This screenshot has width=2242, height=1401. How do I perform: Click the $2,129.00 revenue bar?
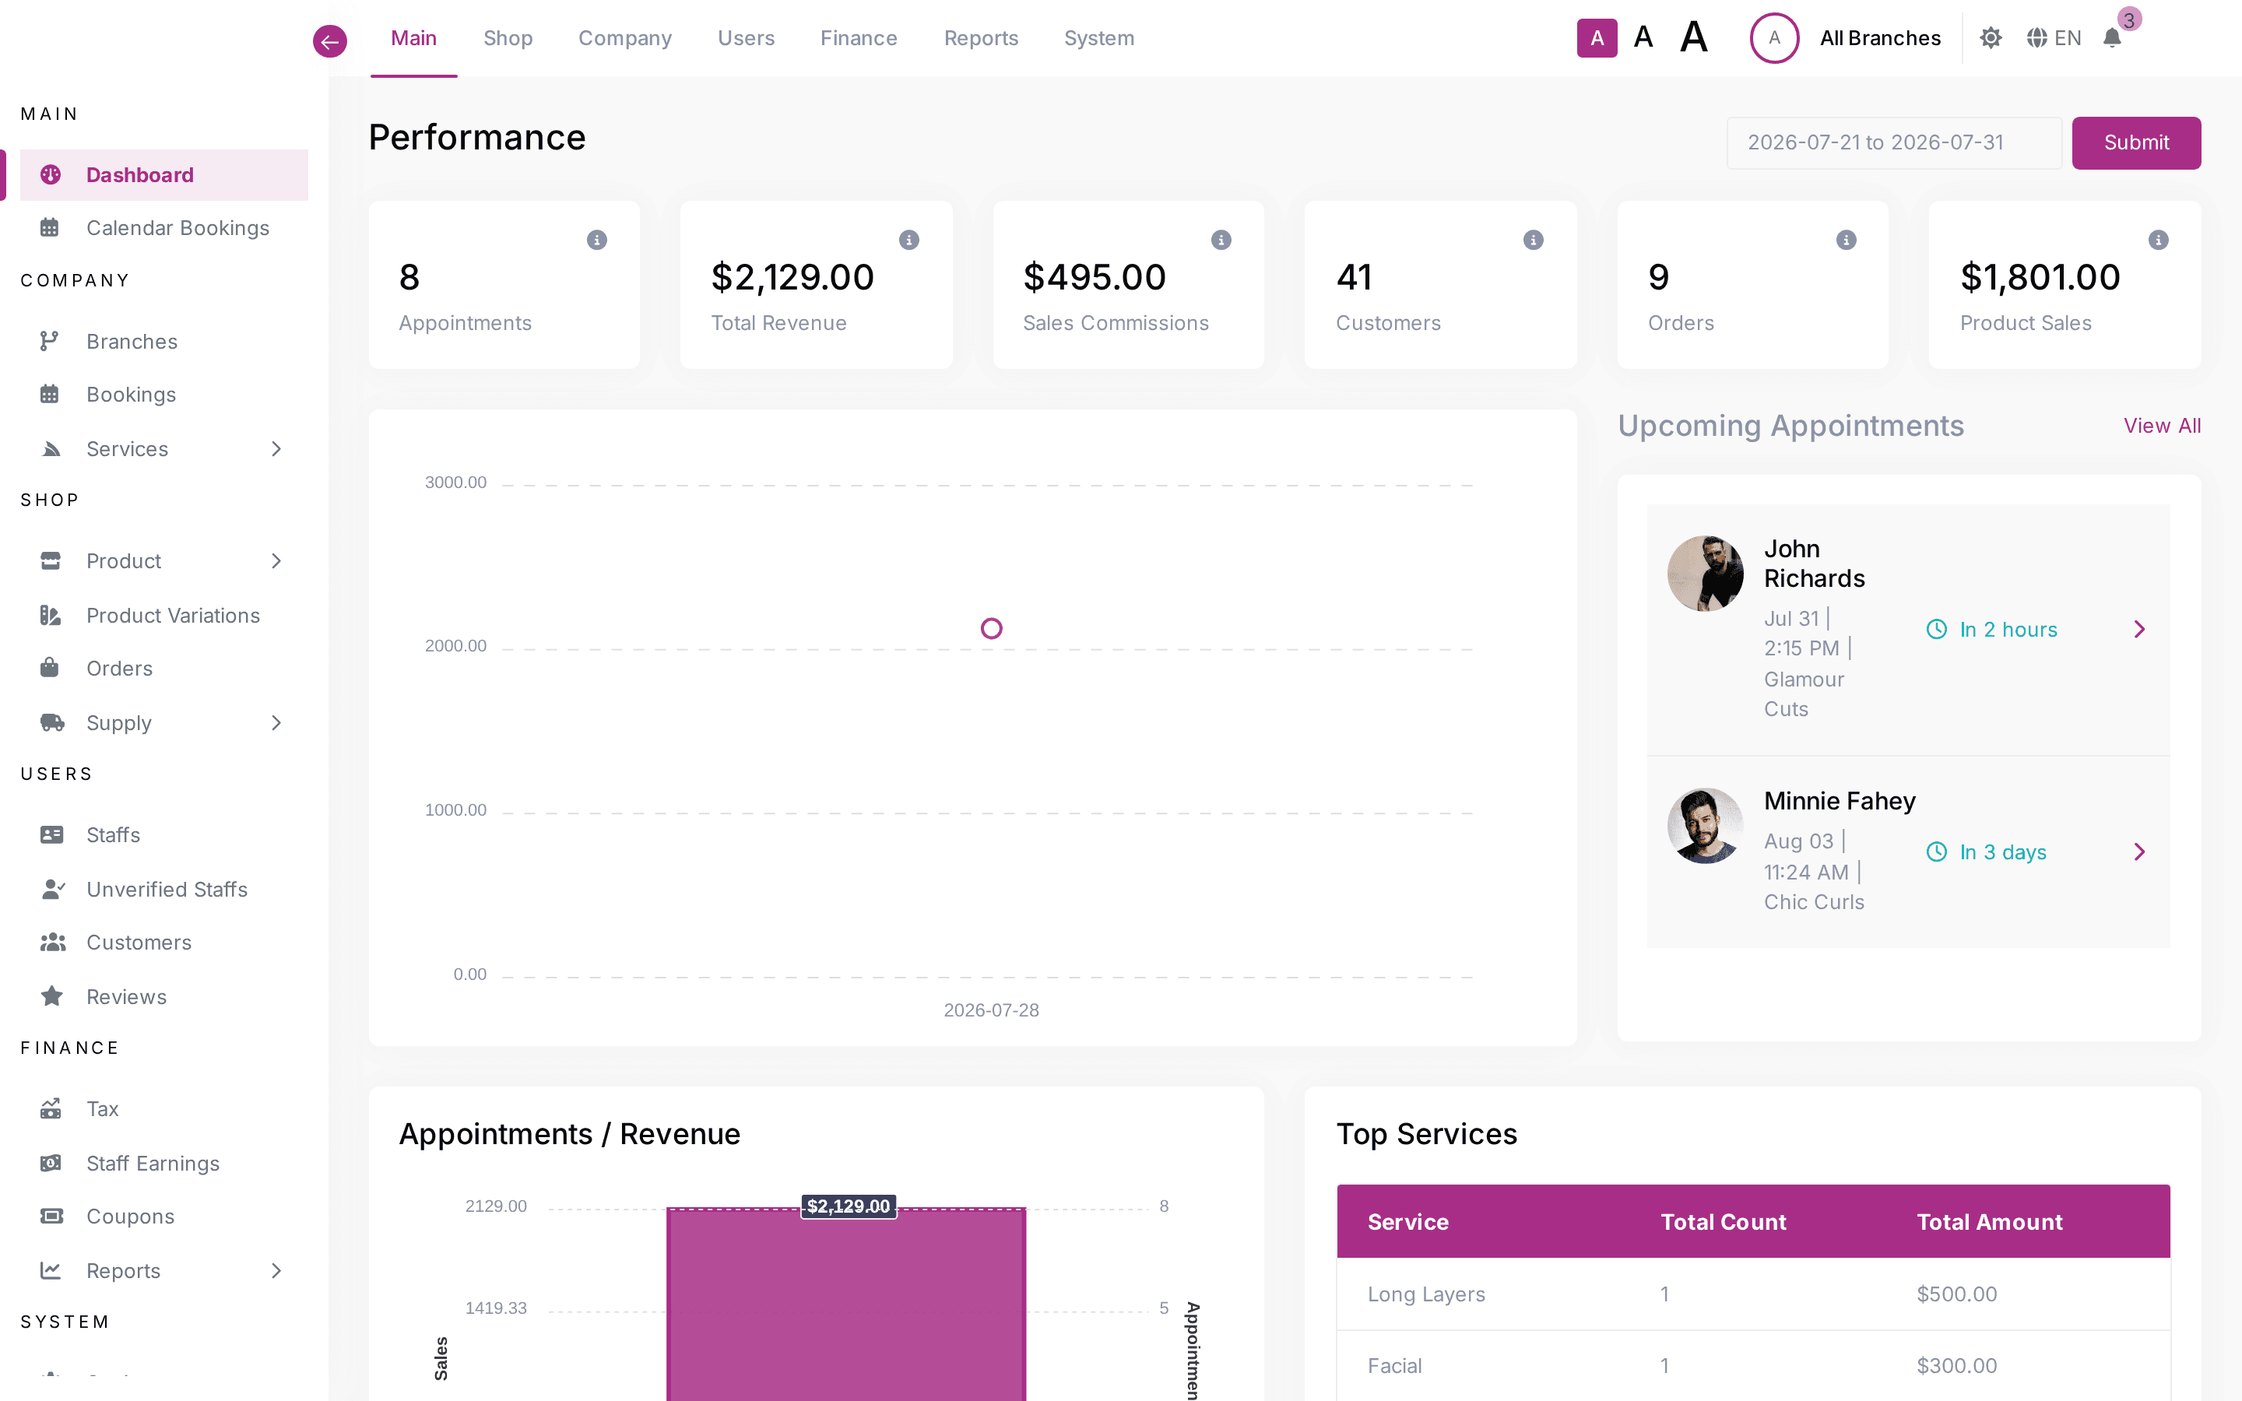[846, 1304]
